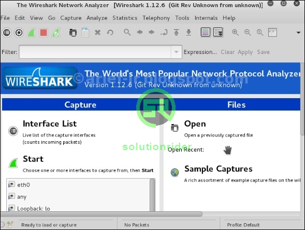The image size is (305, 230).
Task: Open the Statistics menu
Action: coord(125,18)
